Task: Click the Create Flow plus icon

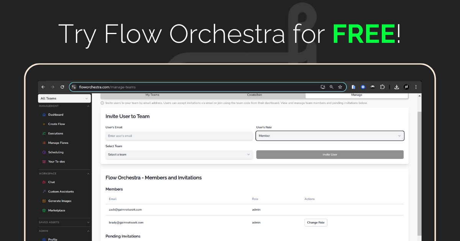Action: pyautogui.click(x=44, y=124)
